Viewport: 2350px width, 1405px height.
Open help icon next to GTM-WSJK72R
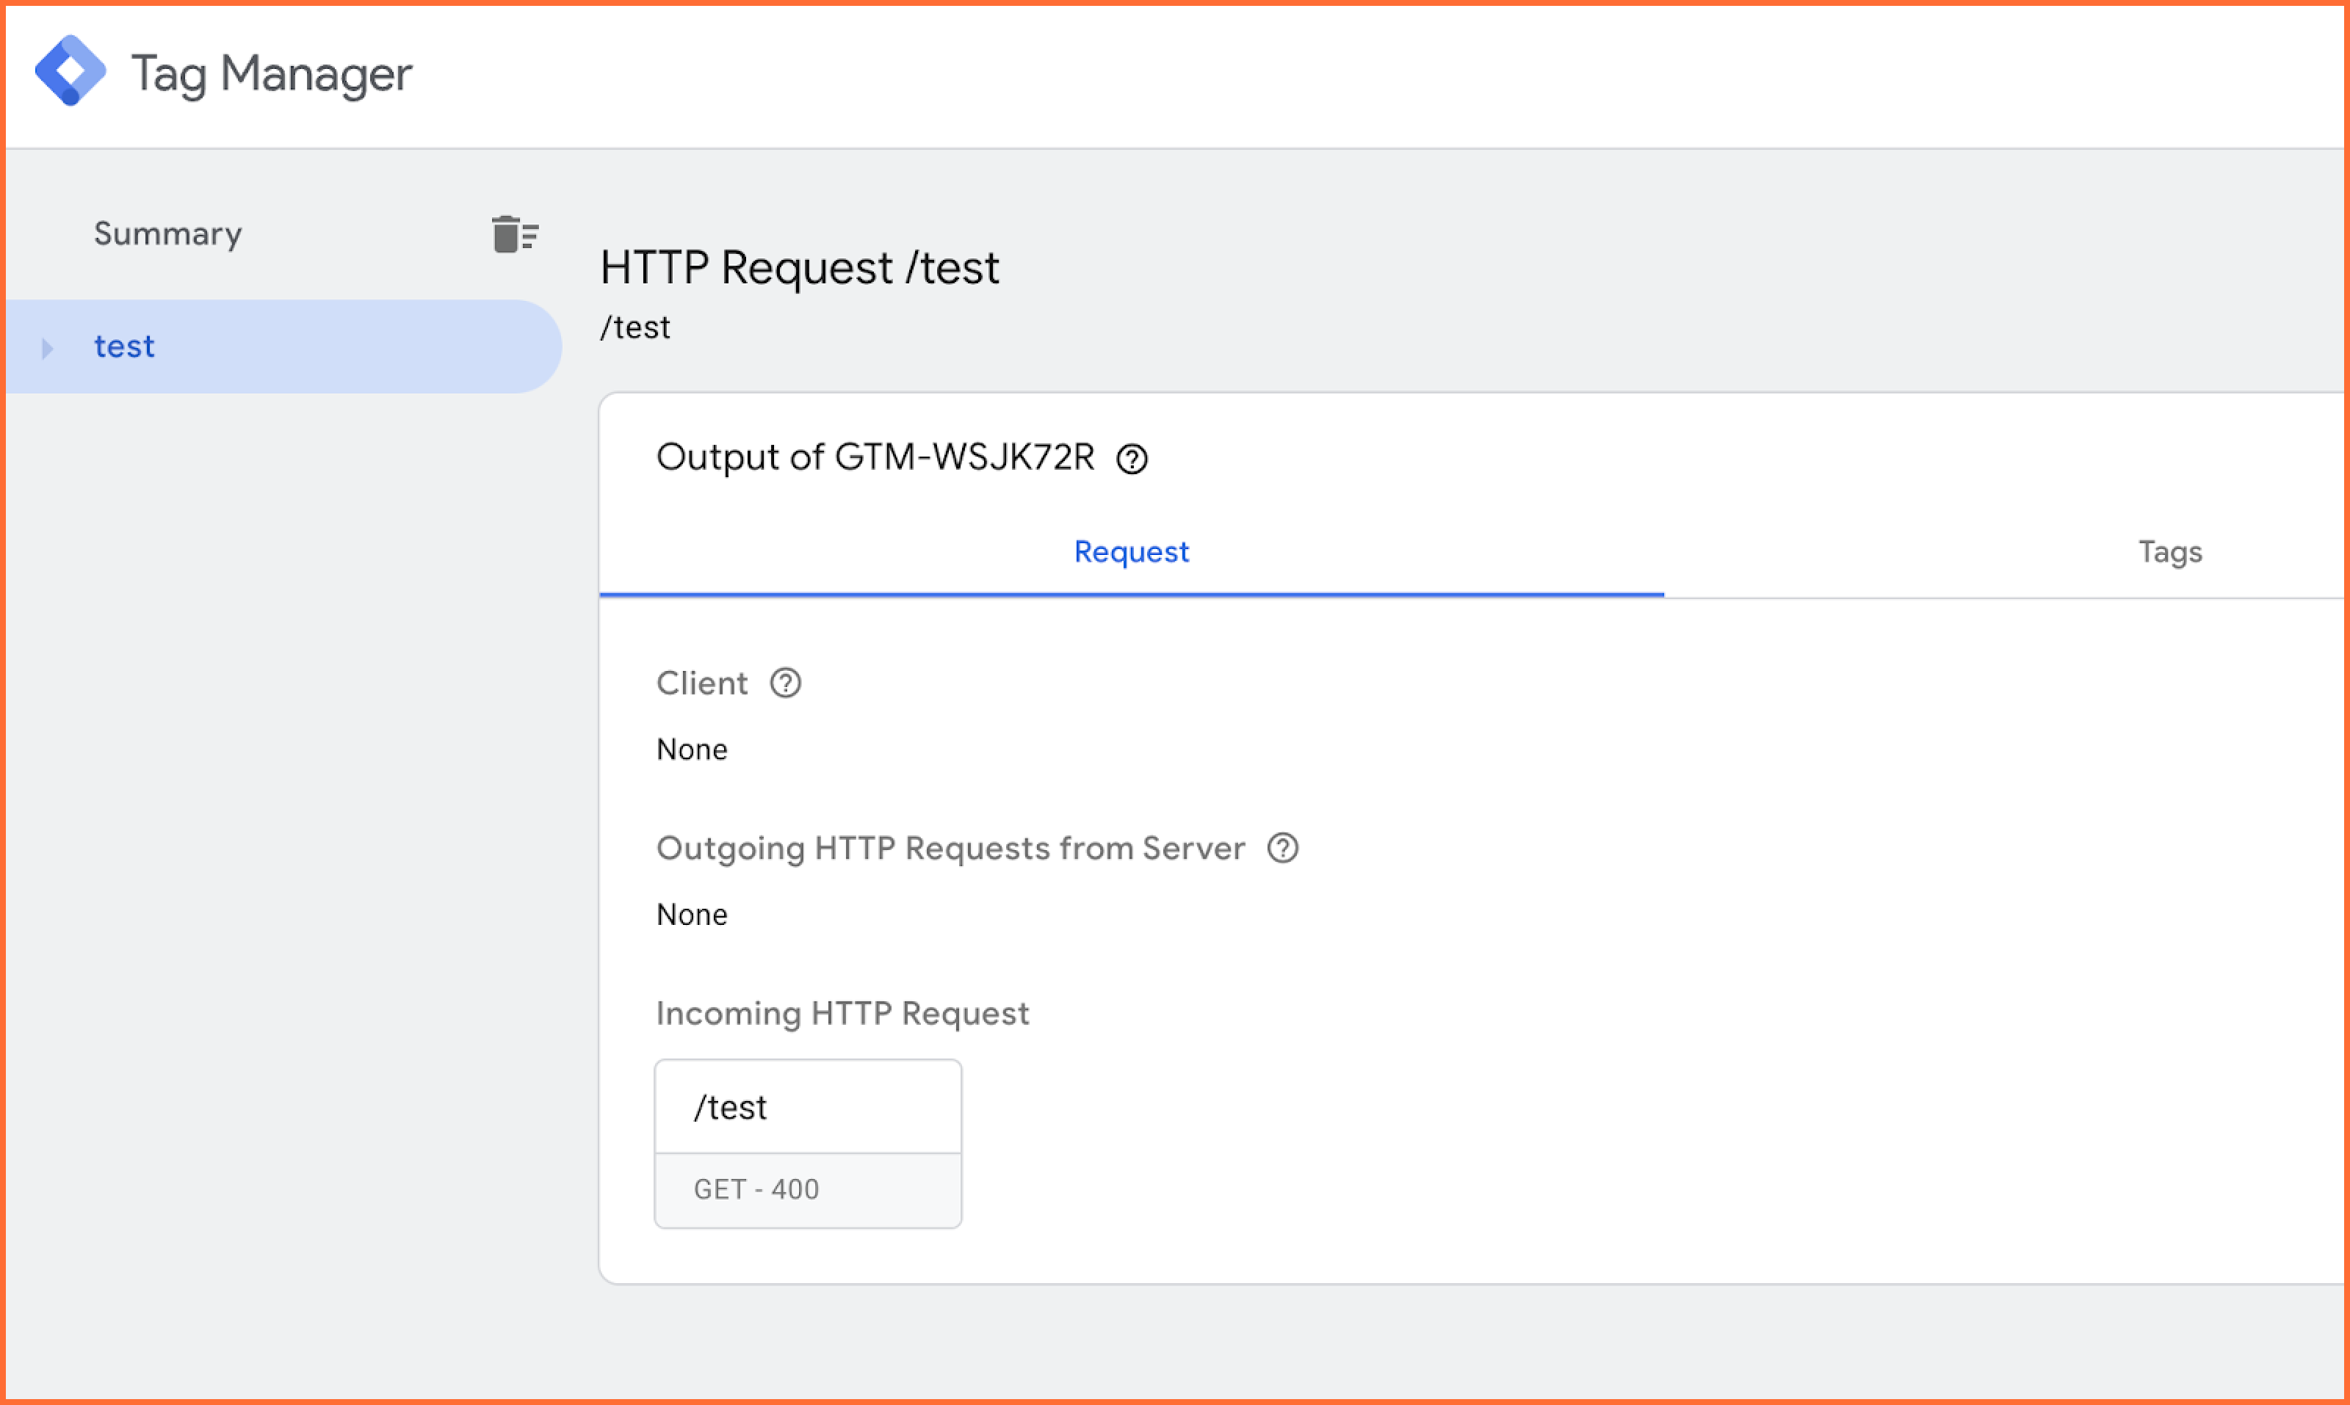(x=1132, y=460)
